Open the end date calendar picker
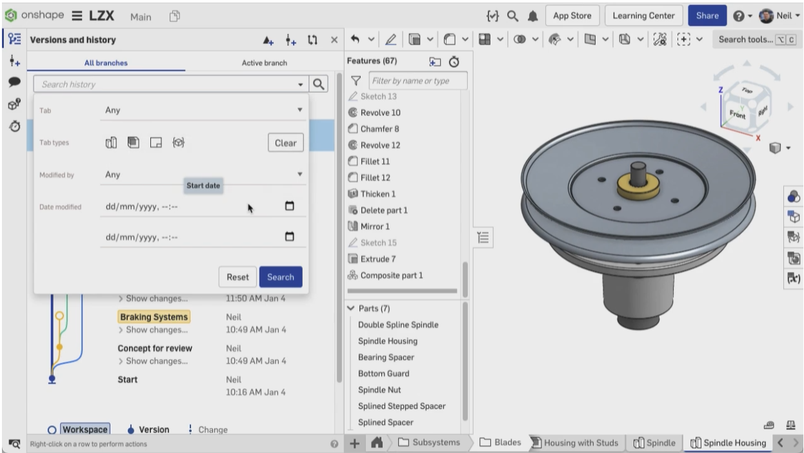 pos(290,236)
